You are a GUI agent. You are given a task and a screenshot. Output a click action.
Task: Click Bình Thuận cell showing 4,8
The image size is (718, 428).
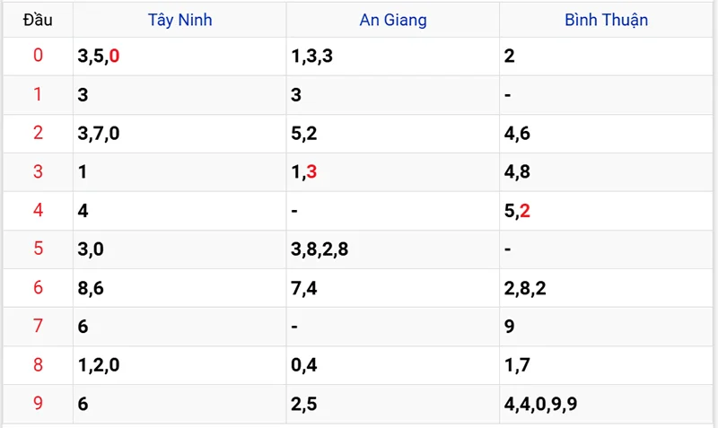click(517, 172)
